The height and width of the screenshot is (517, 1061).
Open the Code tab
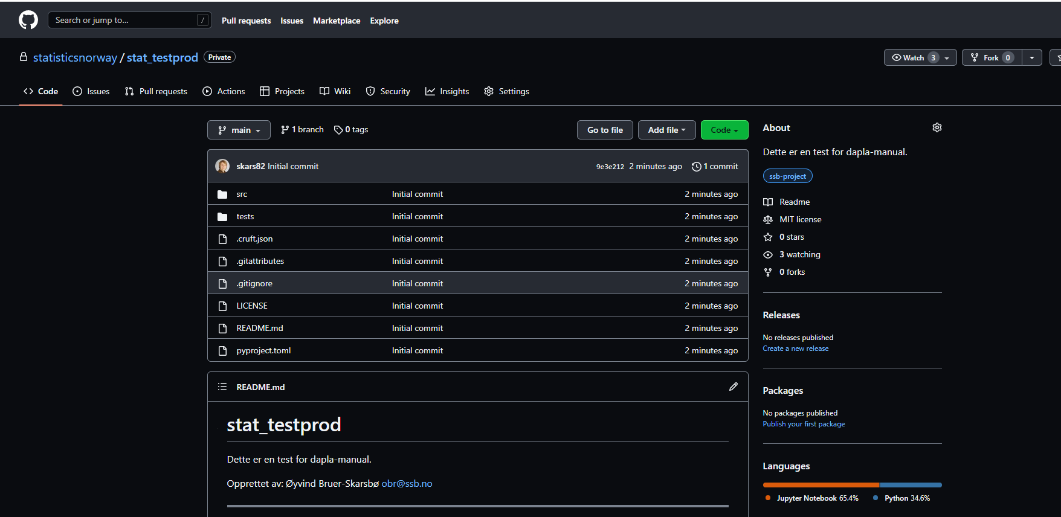coord(40,91)
